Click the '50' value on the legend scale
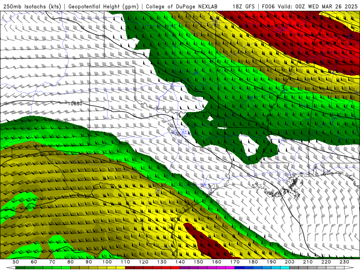The height and width of the screenshot is (270, 360). 16,262
